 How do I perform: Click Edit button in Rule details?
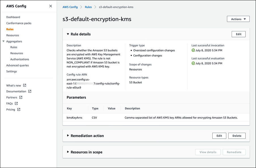tap(238, 34)
